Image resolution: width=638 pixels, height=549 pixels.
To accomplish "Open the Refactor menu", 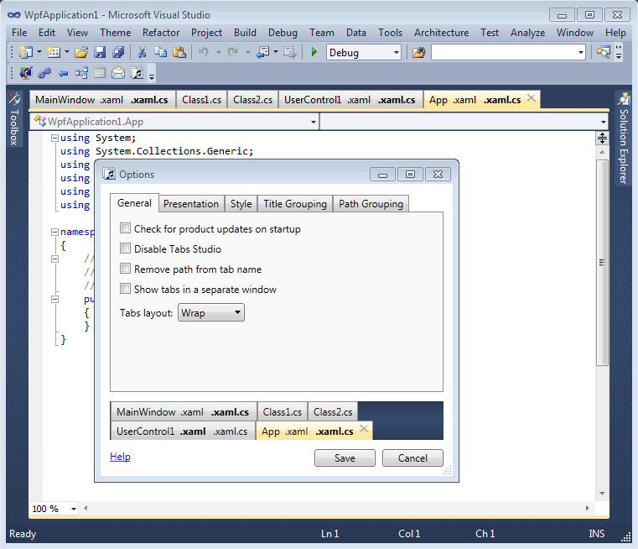I will (161, 33).
